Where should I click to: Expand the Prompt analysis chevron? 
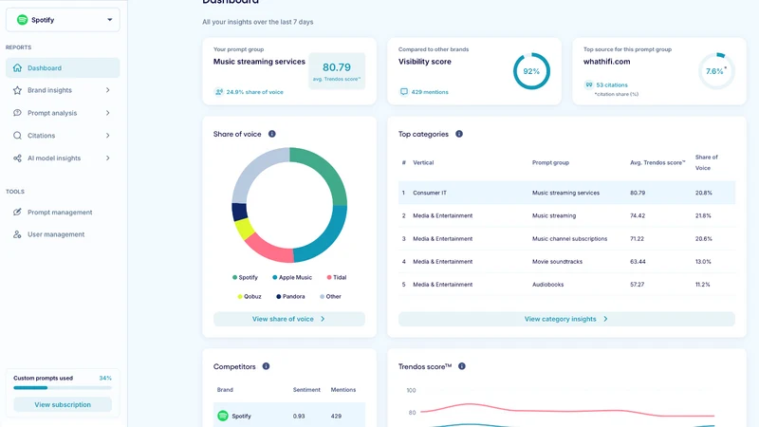click(x=107, y=113)
